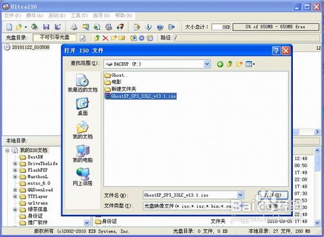
Task: Click the dialog's Up One Level icon
Action: tap(230, 64)
